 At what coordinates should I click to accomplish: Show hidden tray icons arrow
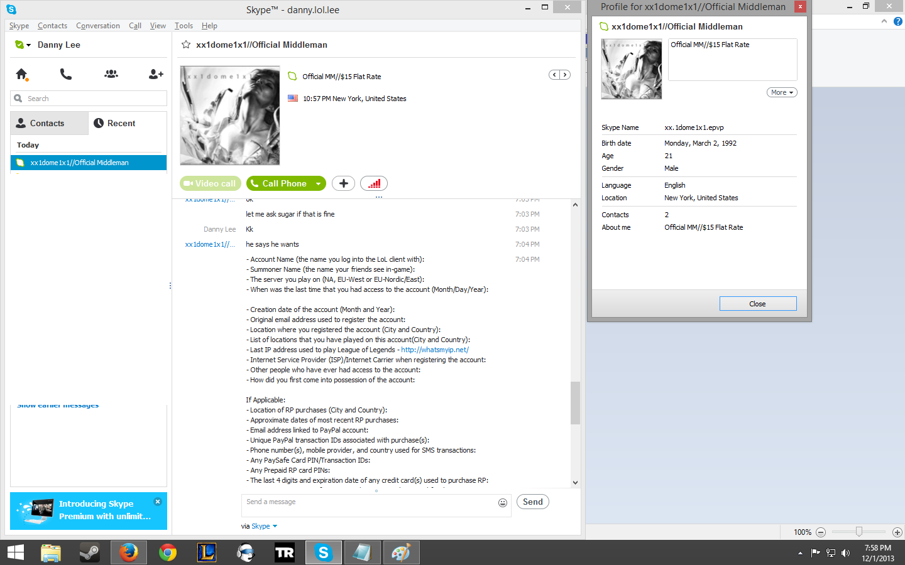click(x=800, y=553)
